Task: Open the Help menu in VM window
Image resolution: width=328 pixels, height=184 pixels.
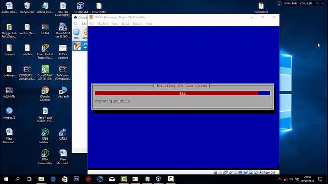Action: (149, 24)
